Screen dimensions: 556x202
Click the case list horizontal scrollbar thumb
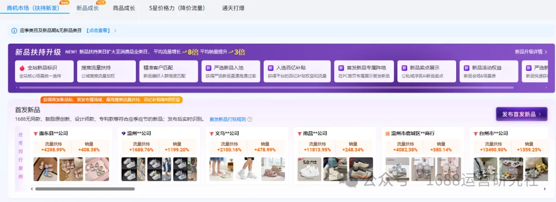(x=85, y=189)
